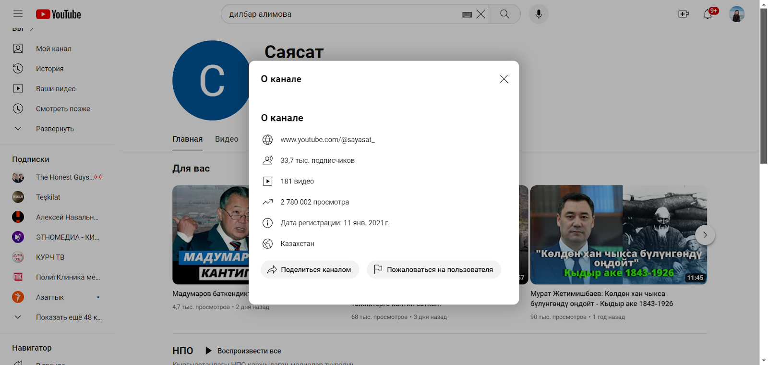Go to the YouTube home logo
Screen dimensions: 768x365
pos(59,14)
